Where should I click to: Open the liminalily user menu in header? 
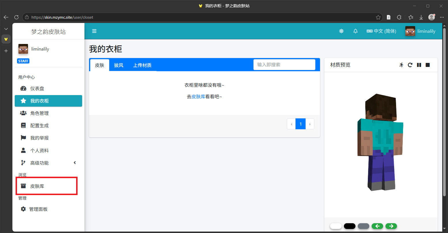(x=420, y=31)
